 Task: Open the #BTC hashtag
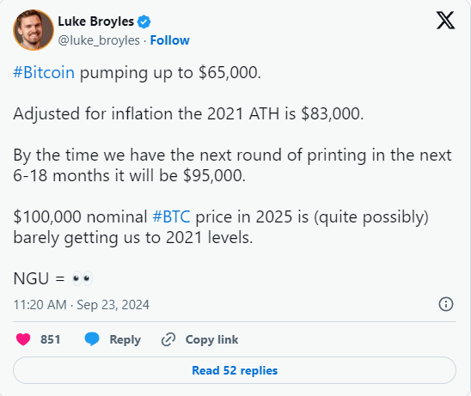click(172, 216)
